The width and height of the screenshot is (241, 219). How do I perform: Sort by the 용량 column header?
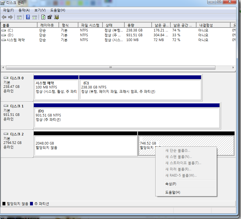(x=131, y=25)
